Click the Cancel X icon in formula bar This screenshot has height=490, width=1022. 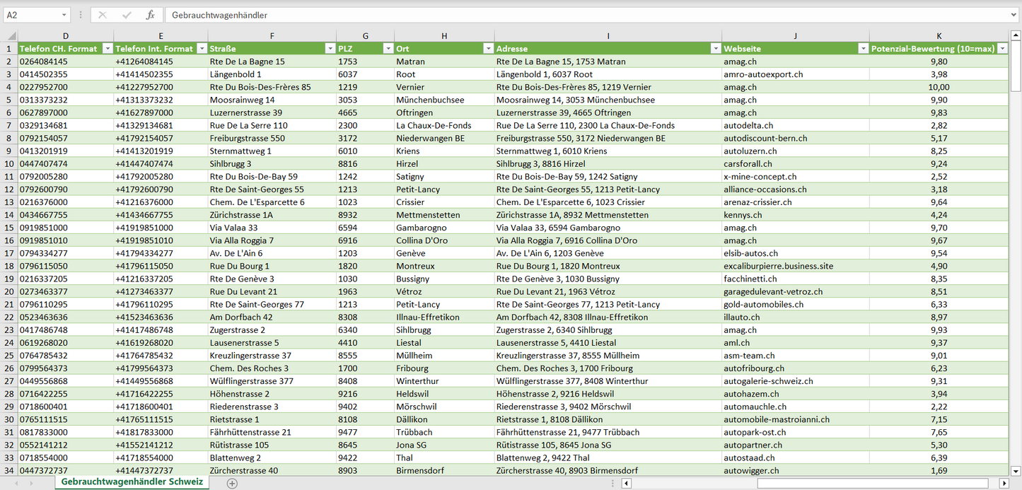click(103, 15)
